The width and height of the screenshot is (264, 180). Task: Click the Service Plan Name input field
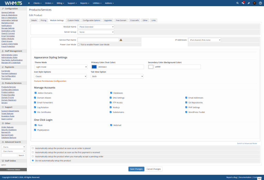(98, 40)
